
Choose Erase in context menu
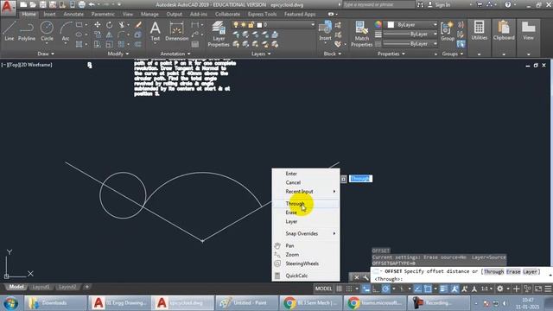(x=306, y=213)
